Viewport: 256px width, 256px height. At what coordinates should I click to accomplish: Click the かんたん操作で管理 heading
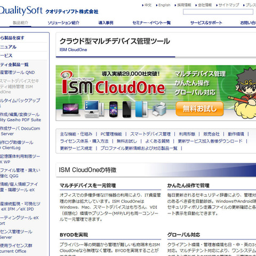click(x=188, y=186)
